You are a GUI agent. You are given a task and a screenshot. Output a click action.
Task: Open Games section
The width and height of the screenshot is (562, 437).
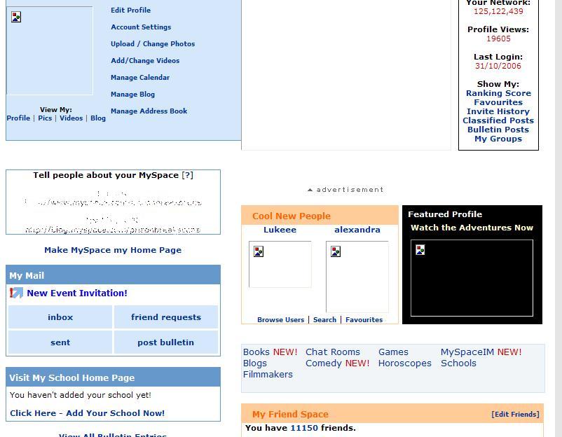pyautogui.click(x=393, y=352)
